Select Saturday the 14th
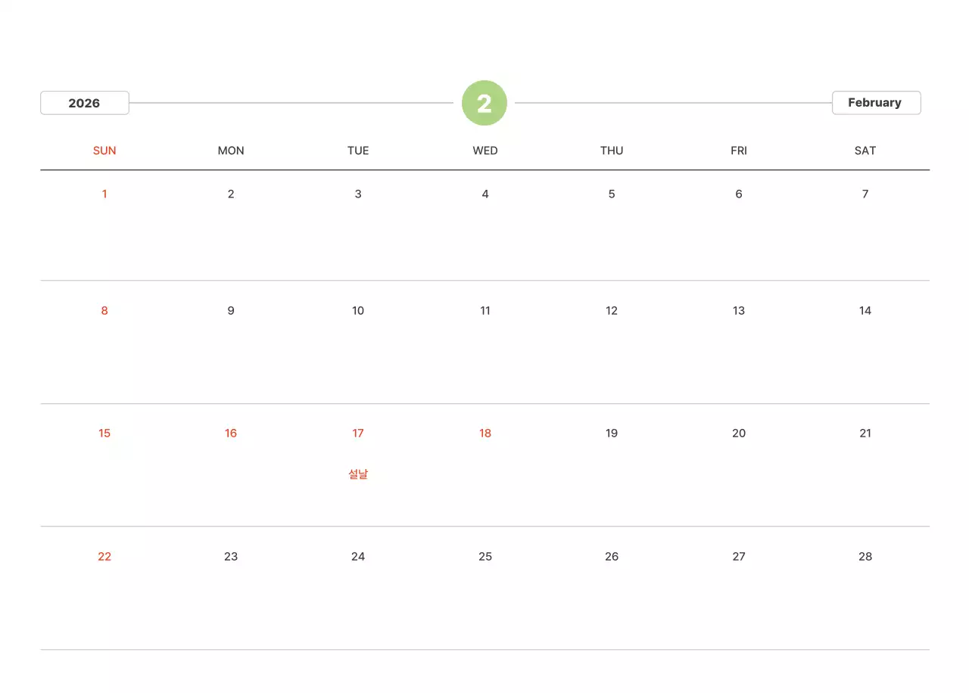Screen dimensions: 969x693 (x=865, y=311)
